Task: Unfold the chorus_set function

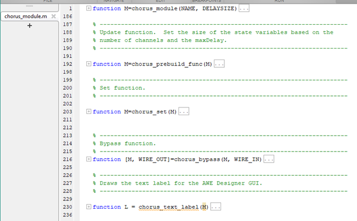Action: click(90, 112)
